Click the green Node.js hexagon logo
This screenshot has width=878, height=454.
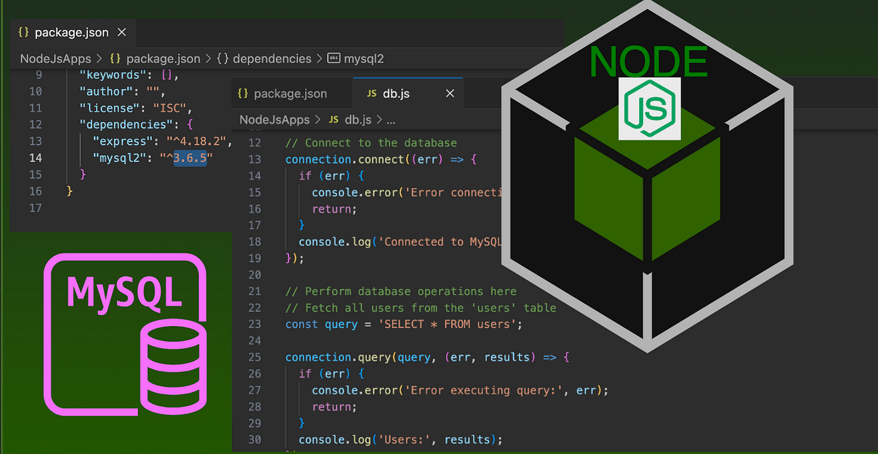click(649, 108)
